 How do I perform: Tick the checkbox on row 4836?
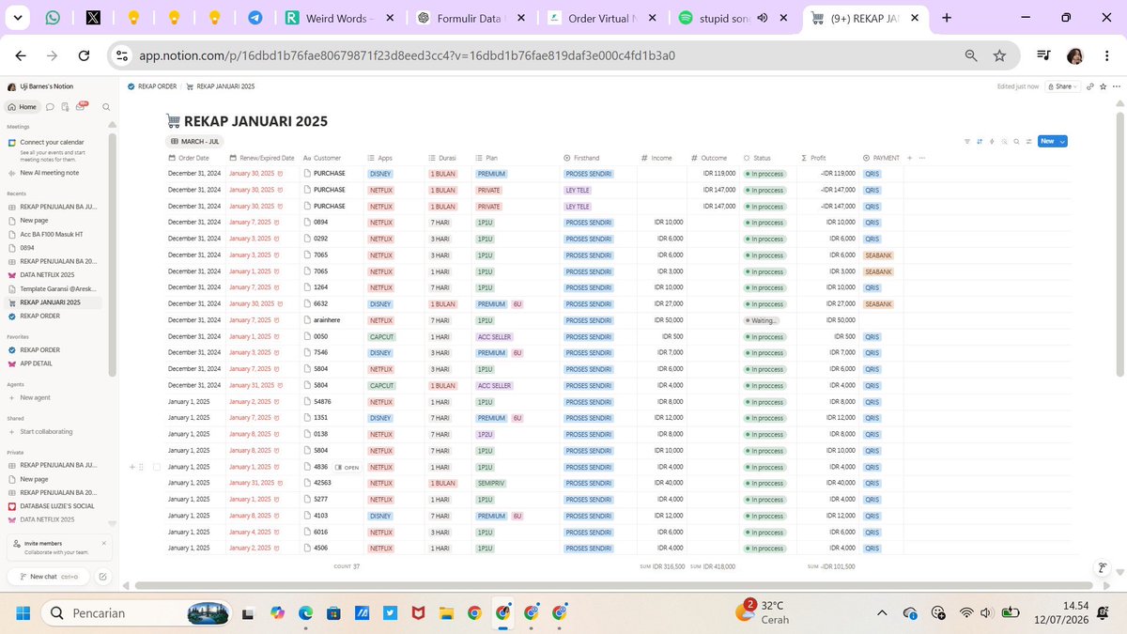coord(157,467)
